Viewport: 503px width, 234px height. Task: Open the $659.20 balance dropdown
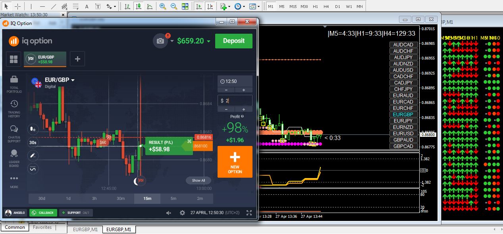(x=194, y=41)
